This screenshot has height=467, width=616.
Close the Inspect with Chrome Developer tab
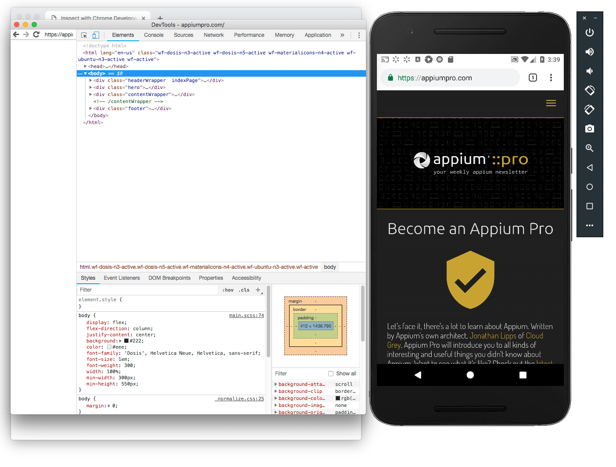click(x=143, y=18)
